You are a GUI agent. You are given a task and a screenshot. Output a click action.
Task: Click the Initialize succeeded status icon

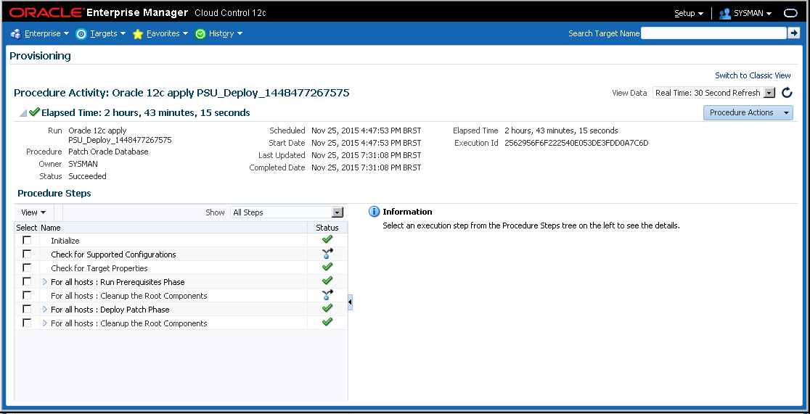(327, 239)
